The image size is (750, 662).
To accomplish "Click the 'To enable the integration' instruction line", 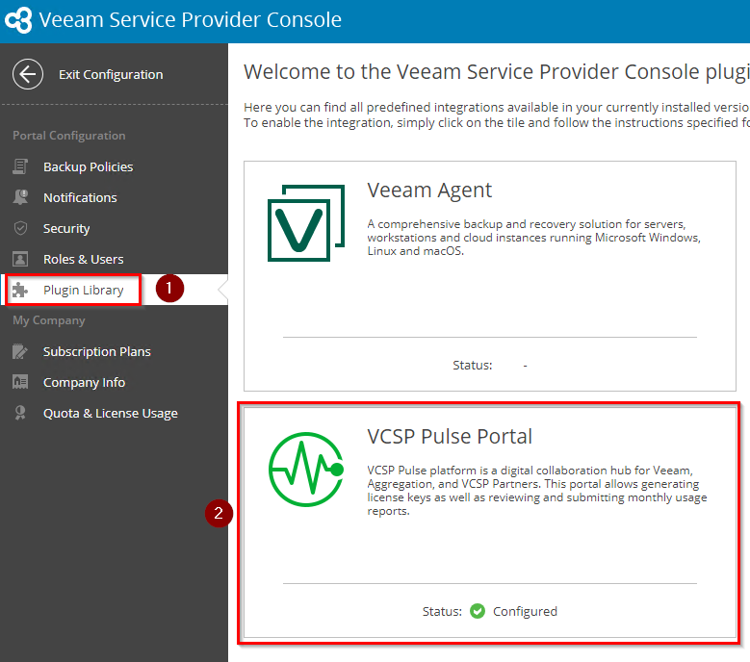I will [x=497, y=123].
